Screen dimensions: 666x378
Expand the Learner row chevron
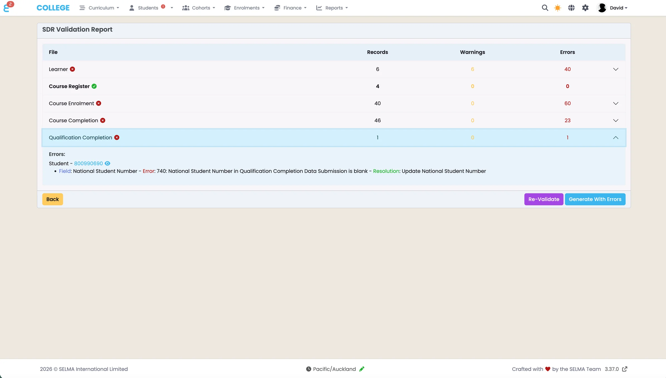[615, 69]
